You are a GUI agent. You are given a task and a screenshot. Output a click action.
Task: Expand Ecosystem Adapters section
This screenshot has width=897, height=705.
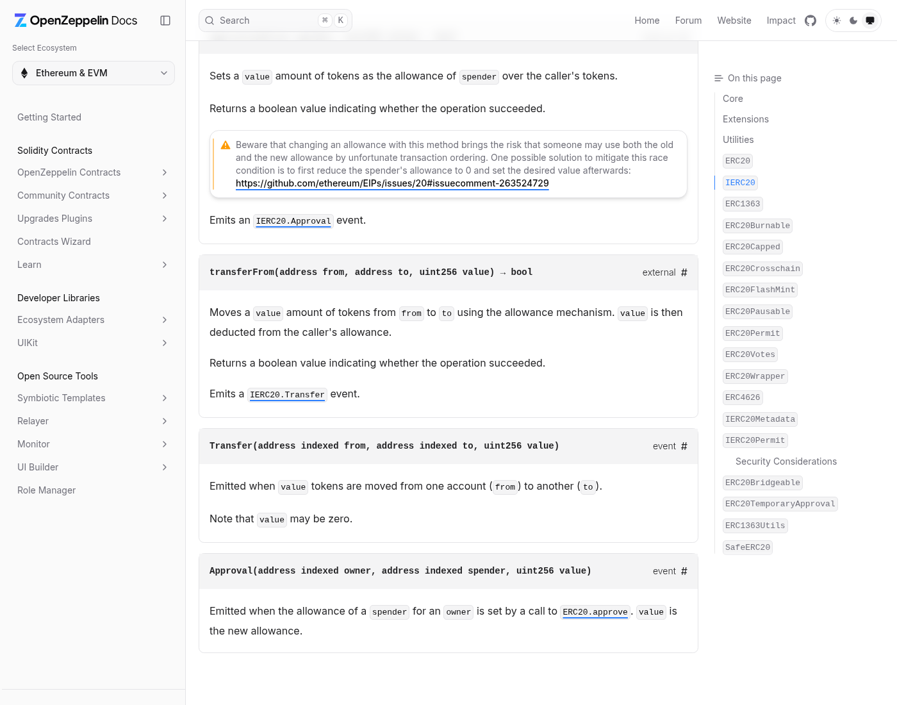pyautogui.click(x=165, y=320)
